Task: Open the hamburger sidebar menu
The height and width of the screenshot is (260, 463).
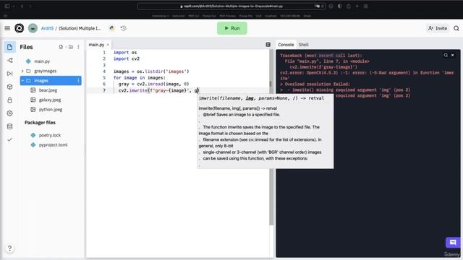Action: click(7, 28)
